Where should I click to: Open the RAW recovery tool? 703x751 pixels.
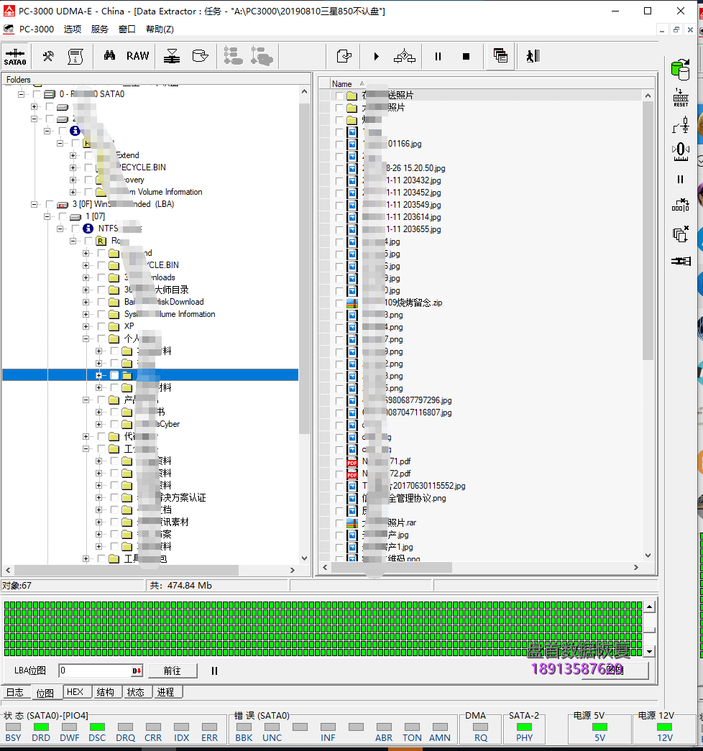point(137,56)
